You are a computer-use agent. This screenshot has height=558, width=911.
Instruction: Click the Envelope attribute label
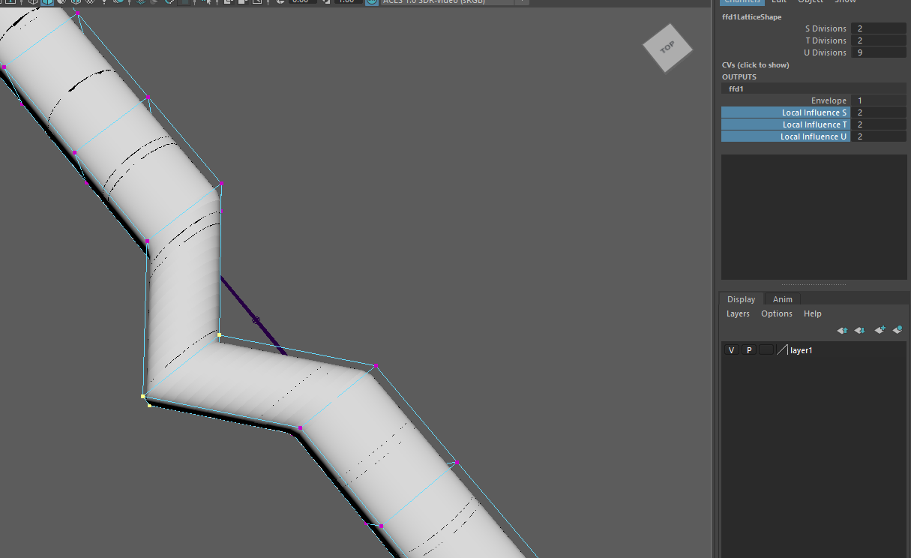[x=828, y=100]
